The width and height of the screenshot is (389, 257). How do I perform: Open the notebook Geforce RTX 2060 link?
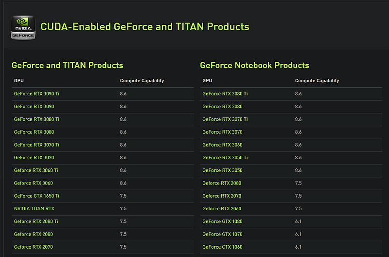coord(222,209)
